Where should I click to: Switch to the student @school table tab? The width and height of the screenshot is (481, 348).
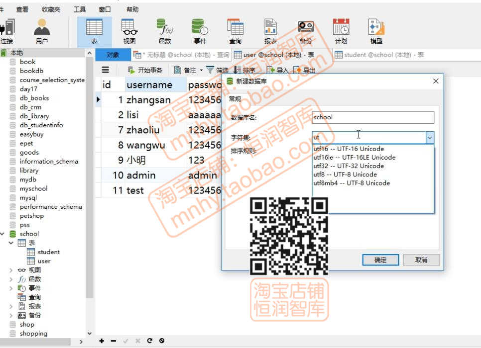379,55
